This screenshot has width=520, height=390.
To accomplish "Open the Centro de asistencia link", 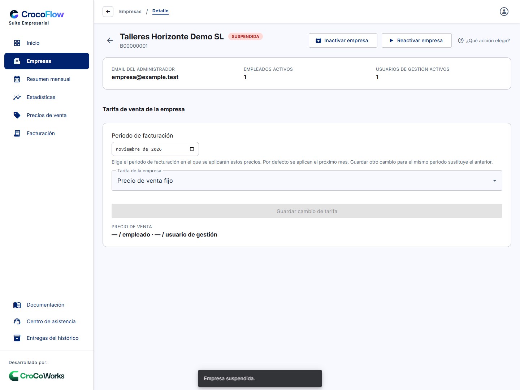I will pyautogui.click(x=47, y=321).
